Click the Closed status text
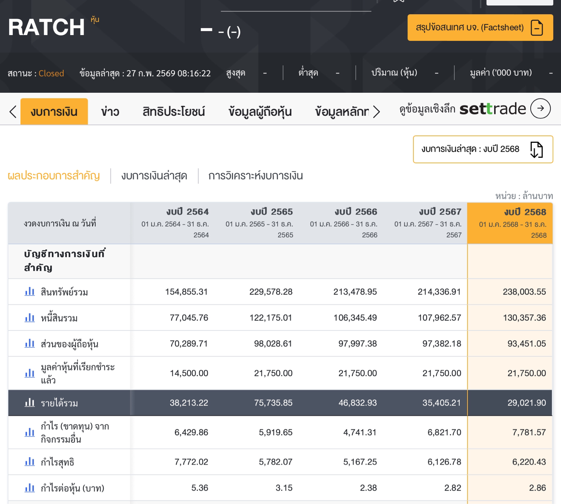 pyautogui.click(x=51, y=73)
